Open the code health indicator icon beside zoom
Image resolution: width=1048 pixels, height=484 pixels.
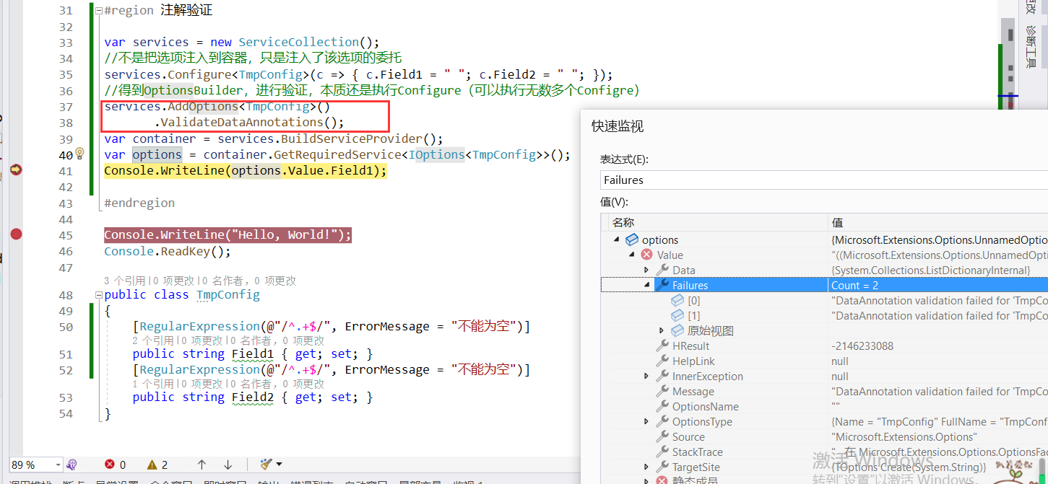pos(72,465)
